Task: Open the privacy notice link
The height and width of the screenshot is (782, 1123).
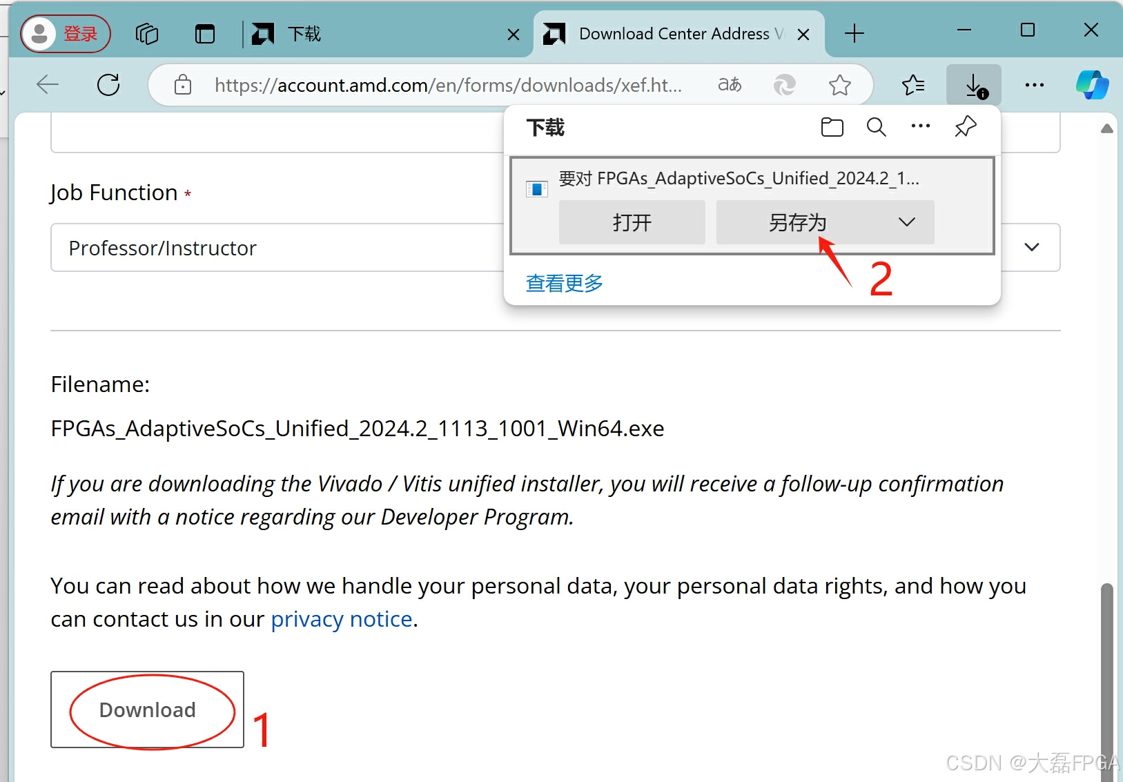Action: click(x=342, y=619)
